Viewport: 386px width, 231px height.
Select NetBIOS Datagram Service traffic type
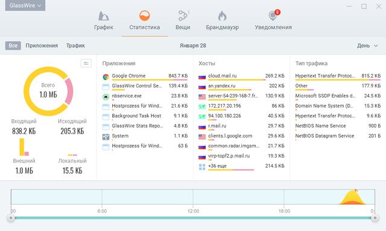pos(338,137)
